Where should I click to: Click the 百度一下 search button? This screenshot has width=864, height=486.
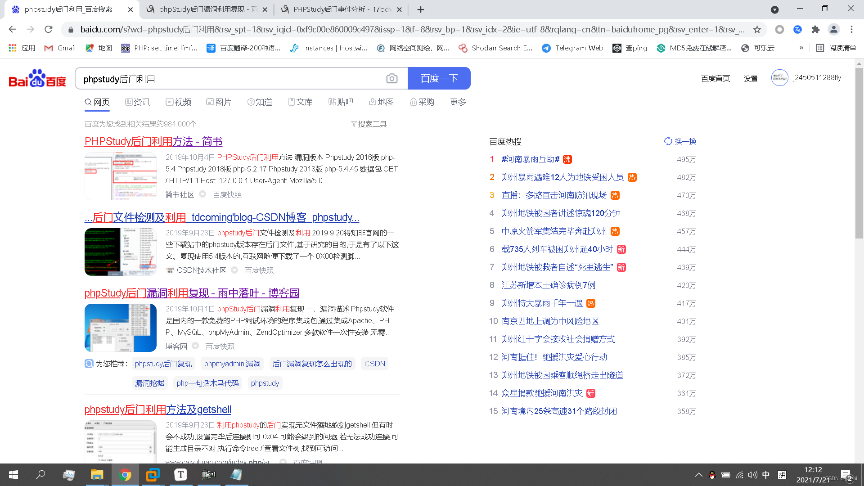(439, 78)
